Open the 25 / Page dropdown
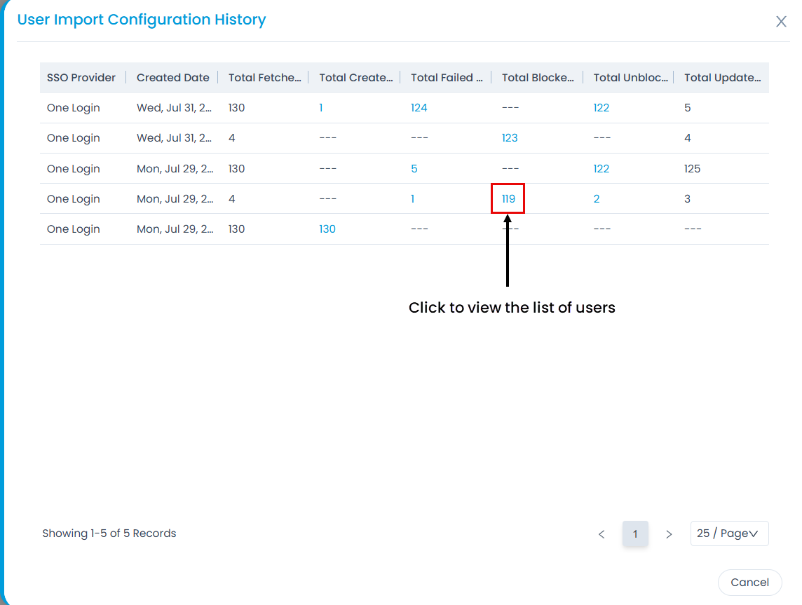The height and width of the screenshot is (605, 802). click(729, 533)
